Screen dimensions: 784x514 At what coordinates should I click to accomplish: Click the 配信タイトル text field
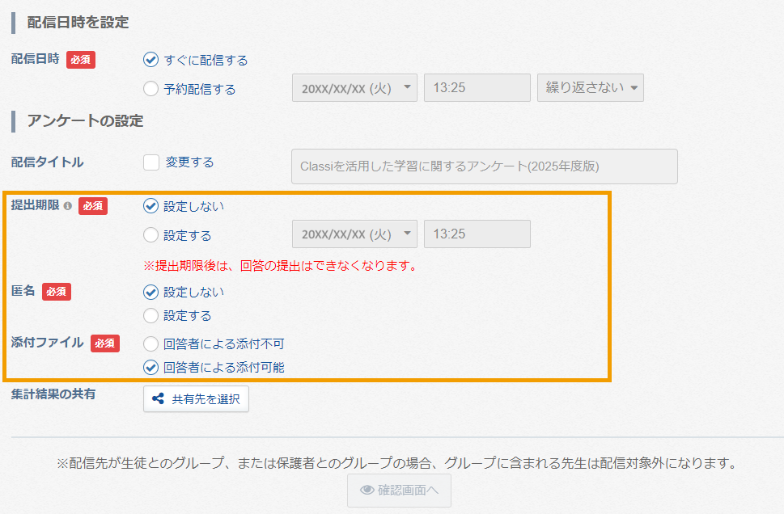(x=485, y=166)
